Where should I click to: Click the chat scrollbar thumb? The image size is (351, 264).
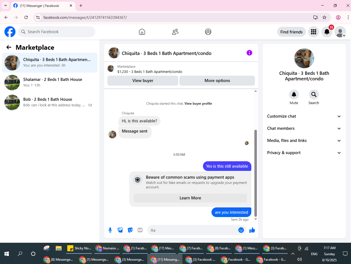pyautogui.click(x=255, y=173)
